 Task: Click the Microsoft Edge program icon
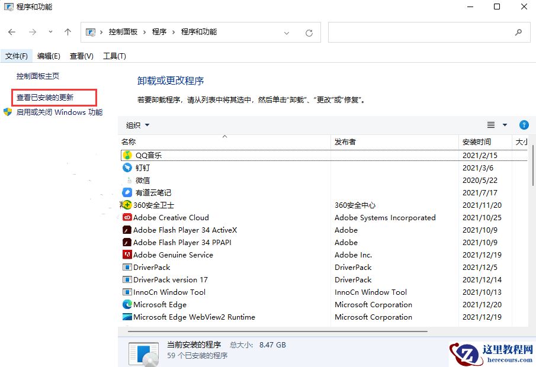pos(127,304)
